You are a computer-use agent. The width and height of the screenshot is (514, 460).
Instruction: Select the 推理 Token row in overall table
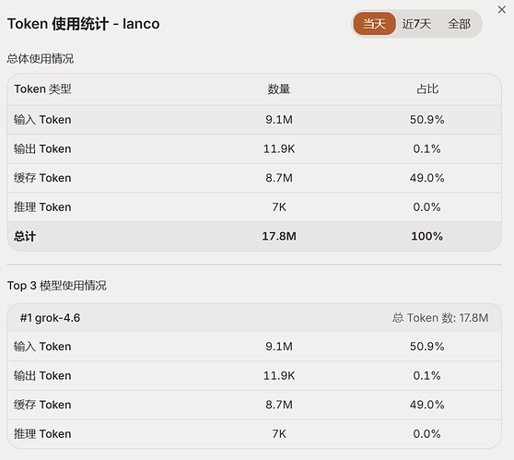pyautogui.click(x=254, y=207)
